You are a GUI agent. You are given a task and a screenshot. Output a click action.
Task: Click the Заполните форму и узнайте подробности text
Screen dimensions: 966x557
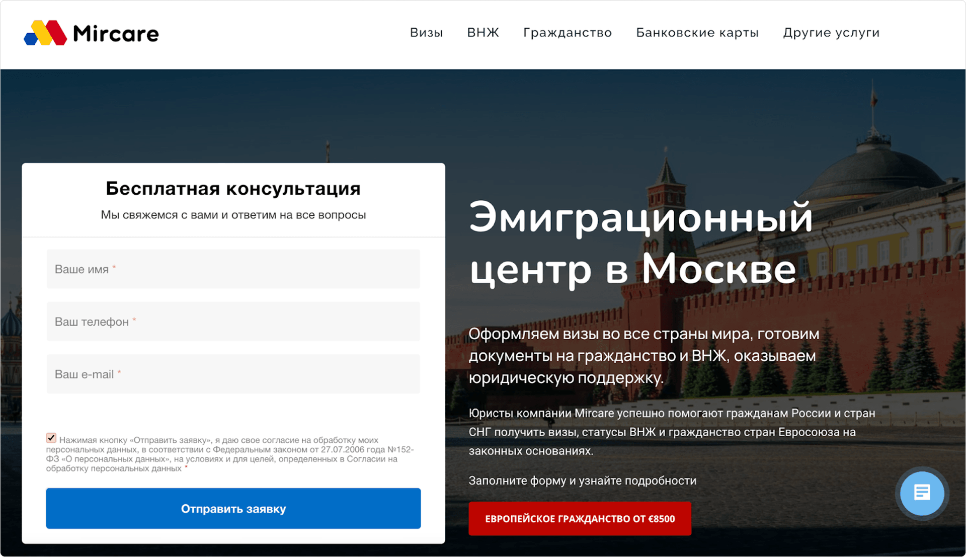click(x=582, y=481)
